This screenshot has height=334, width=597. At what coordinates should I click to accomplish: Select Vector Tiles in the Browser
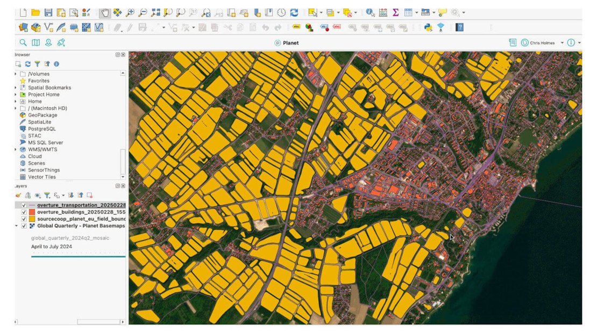41,177
